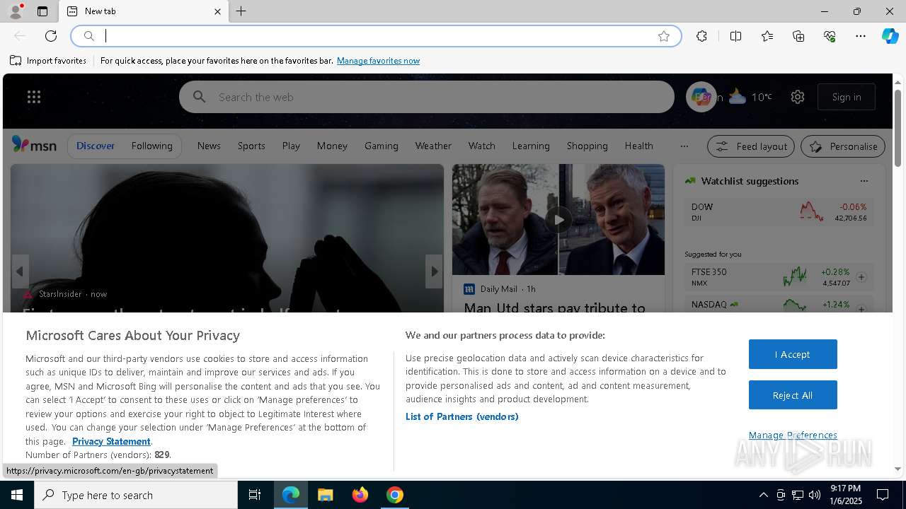The height and width of the screenshot is (509, 906).
Task: Click I Accept cookies button
Action: pyautogui.click(x=793, y=354)
